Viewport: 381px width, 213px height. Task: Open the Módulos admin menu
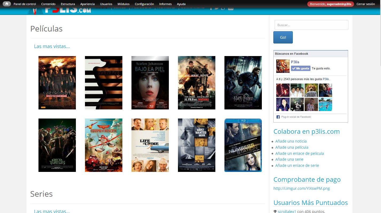pos(123,4)
